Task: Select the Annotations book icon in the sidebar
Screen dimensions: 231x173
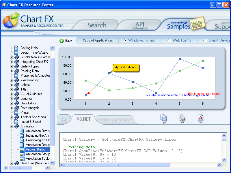Action: pos(16,126)
